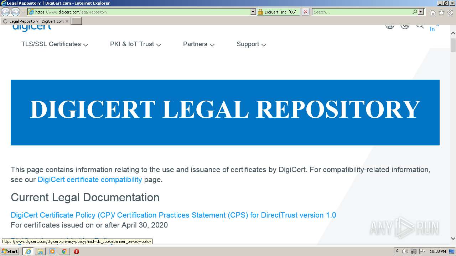Show hidden system tray icons
The image size is (456, 256).
[397, 251]
